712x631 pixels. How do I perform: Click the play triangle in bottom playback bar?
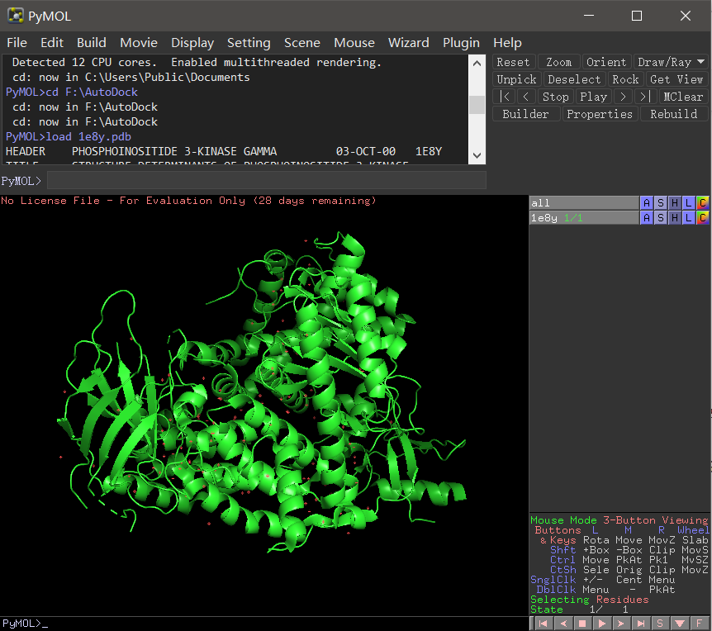click(602, 624)
